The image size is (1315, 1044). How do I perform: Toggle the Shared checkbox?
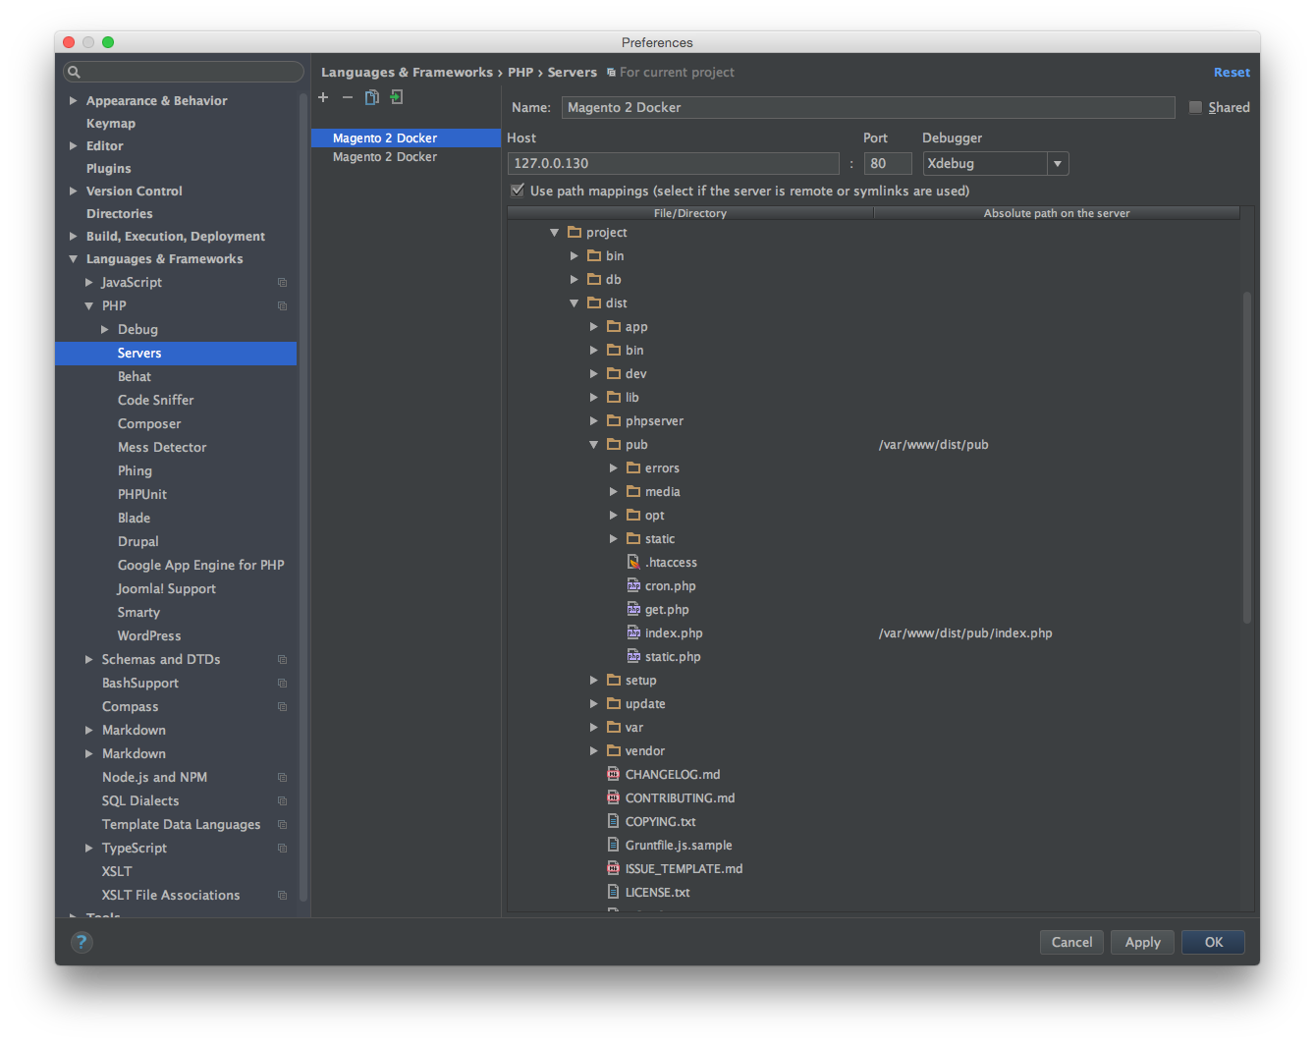[1195, 107]
